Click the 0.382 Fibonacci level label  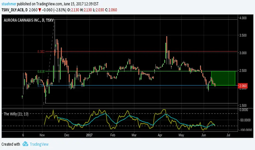[x=41, y=52]
